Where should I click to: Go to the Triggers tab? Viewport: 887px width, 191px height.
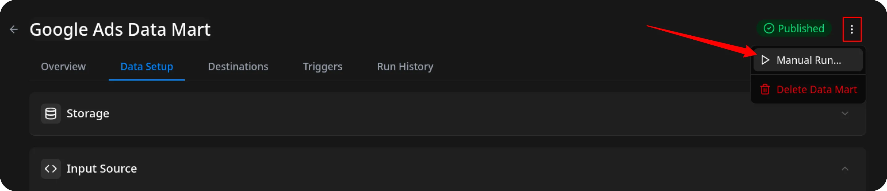point(322,66)
